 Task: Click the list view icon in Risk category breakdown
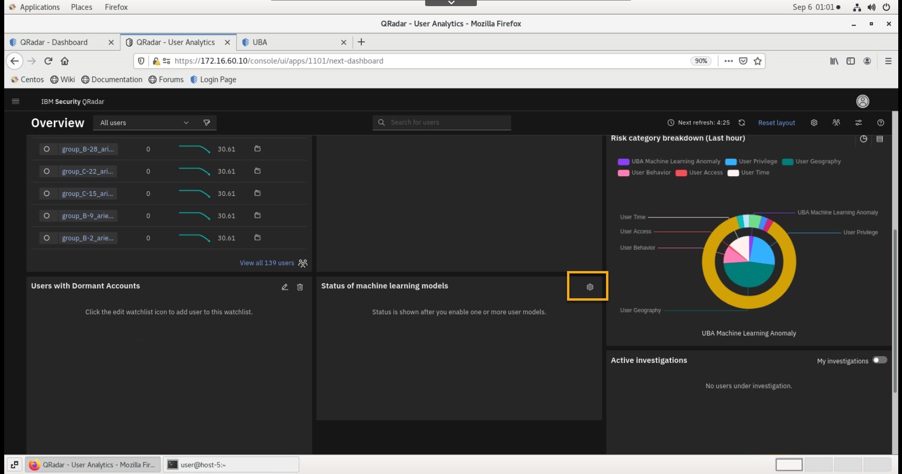click(880, 139)
